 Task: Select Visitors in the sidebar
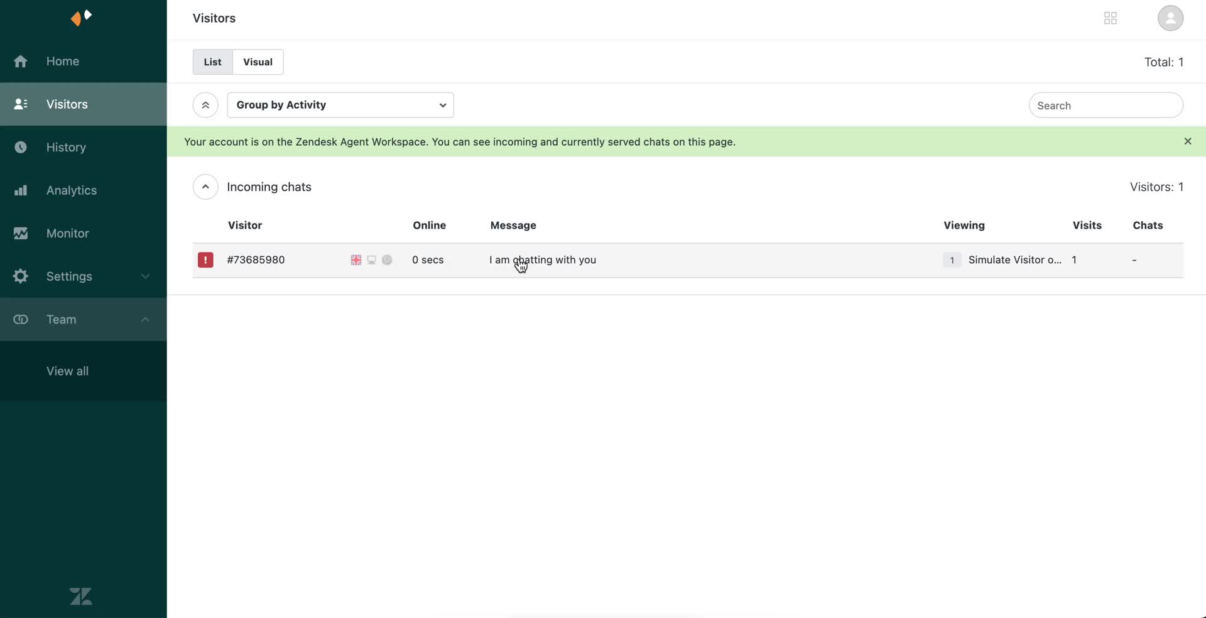[84, 104]
